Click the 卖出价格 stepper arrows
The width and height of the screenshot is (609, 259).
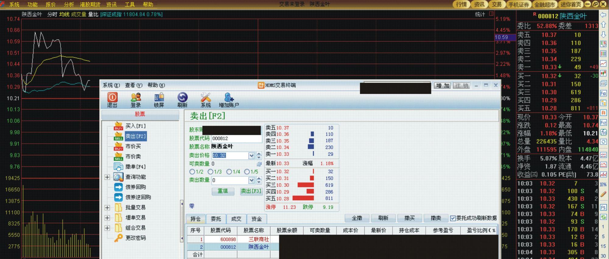(x=259, y=156)
